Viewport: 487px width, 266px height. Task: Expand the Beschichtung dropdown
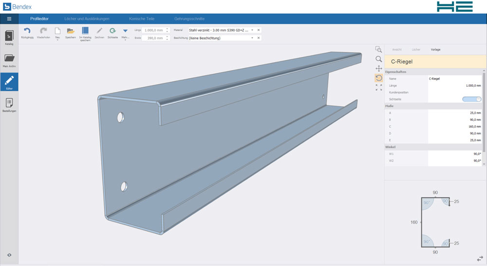(252, 38)
